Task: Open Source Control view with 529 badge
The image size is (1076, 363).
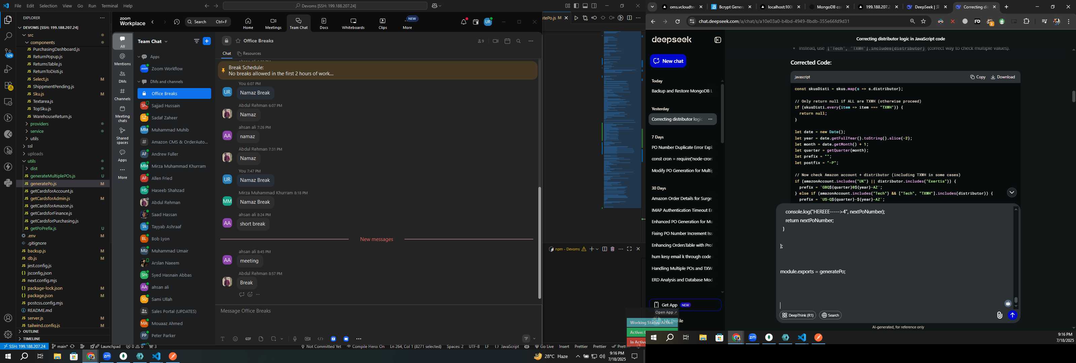Action: [8, 53]
